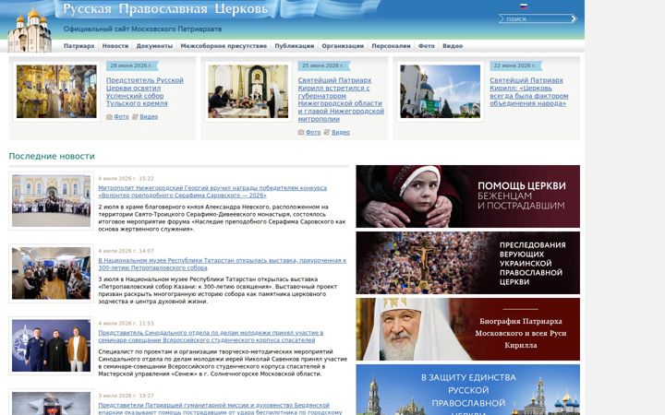The width and height of the screenshot is (665, 415).
Task: Click the camera icon under the Nizhny Novgorod governor story
Action: [x=301, y=133]
